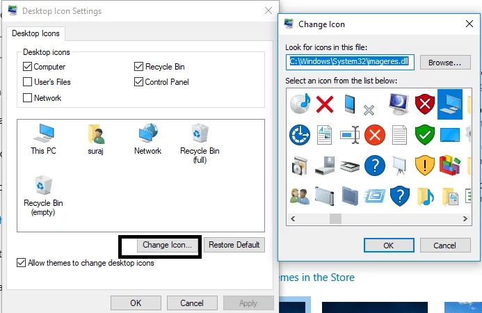Choose the music CD icon

300,104
